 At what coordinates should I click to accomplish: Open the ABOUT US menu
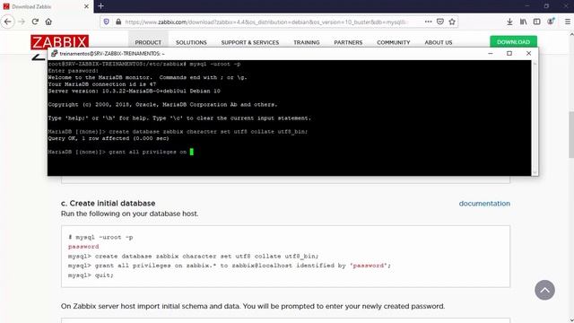tap(439, 42)
